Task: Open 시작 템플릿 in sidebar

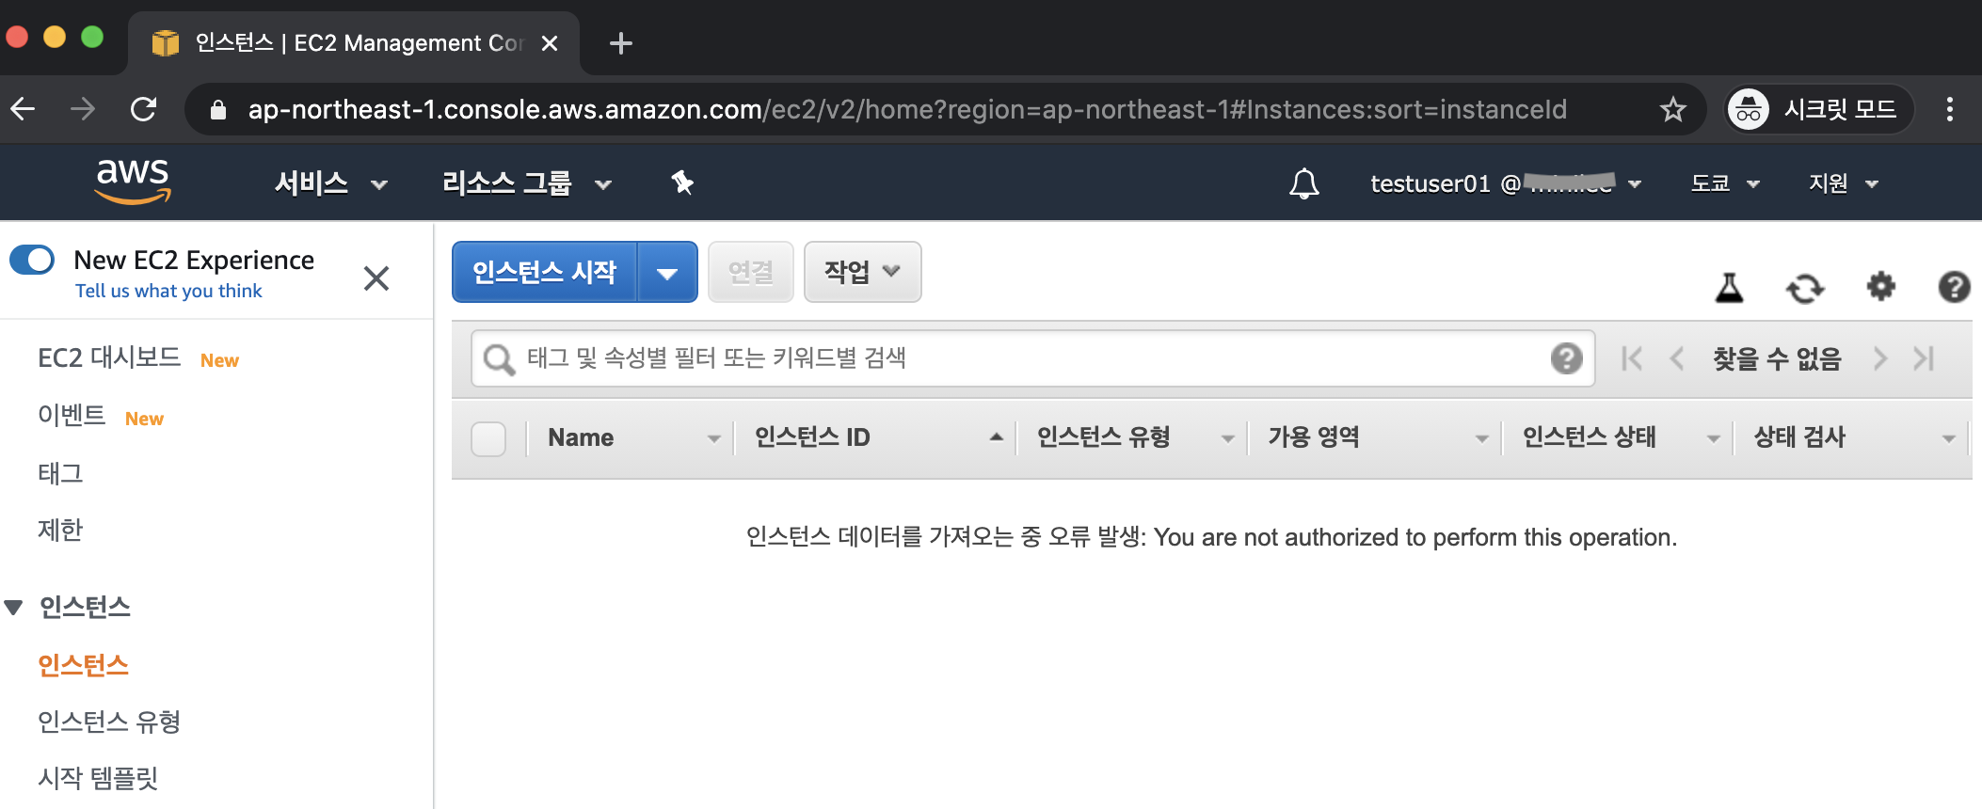Action: click(x=98, y=778)
